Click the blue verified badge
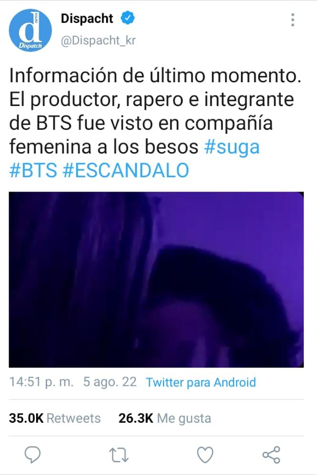Viewport: 317px width, 475px height. tap(128, 18)
